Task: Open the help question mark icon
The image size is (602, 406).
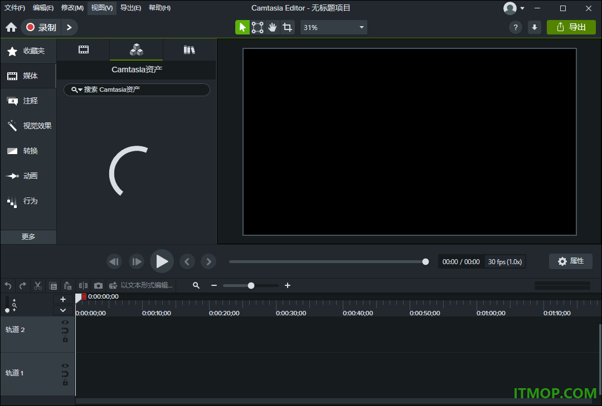Action: pyautogui.click(x=515, y=27)
